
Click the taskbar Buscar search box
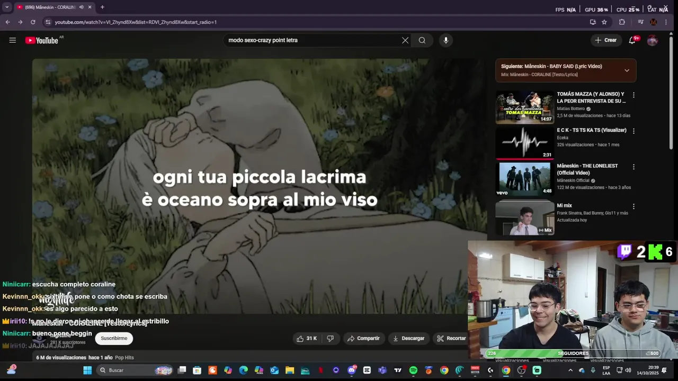(x=136, y=370)
